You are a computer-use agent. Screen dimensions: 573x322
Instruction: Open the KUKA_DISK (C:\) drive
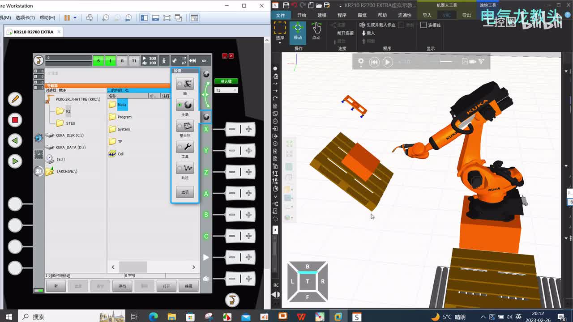pyautogui.click(x=64, y=135)
